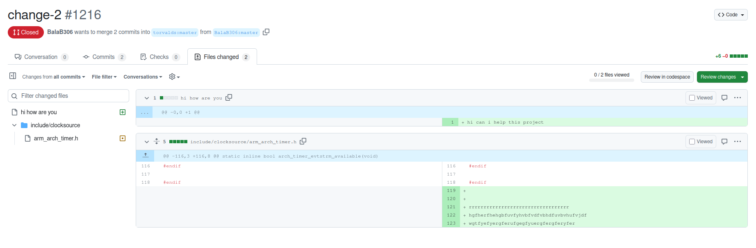Viewport: 756px width, 248px height.
Task: Click Review in codespace button
Action: click(667, 77)
